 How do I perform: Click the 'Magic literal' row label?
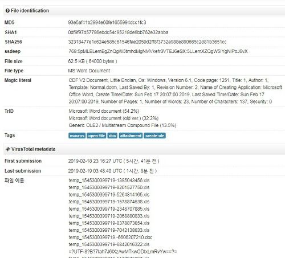click(18, 80)
